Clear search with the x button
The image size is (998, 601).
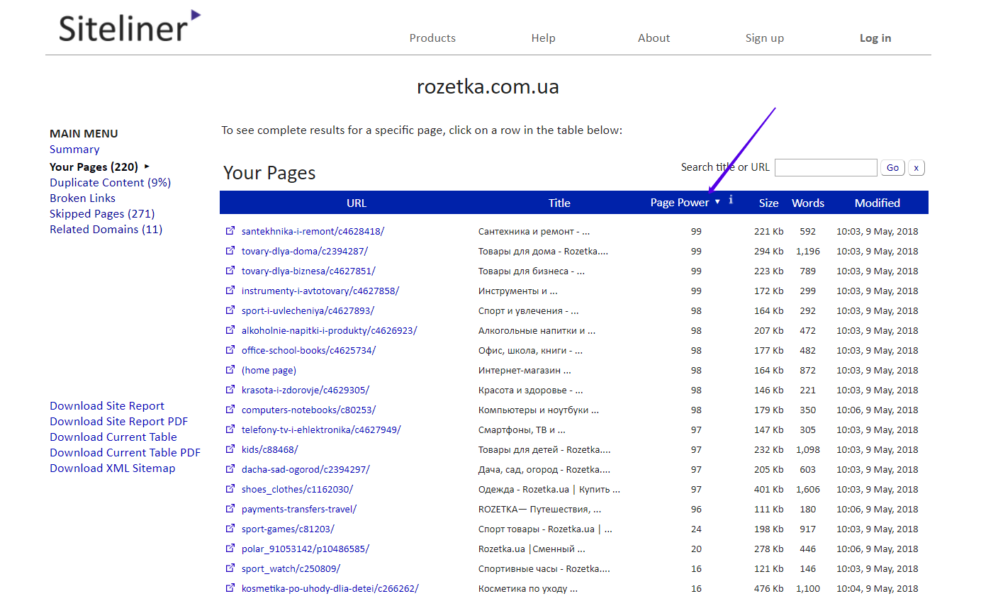[x=916, y=168]
